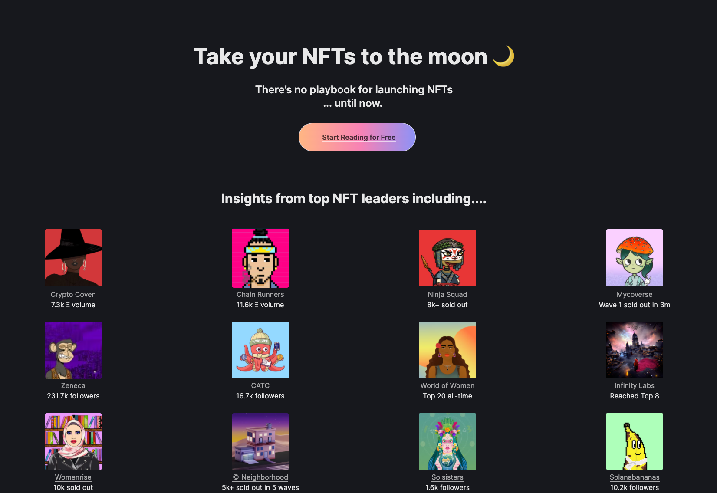Click the Start Reading for Free button
This screenshot has width=717, height=493.
coord(357,137)
